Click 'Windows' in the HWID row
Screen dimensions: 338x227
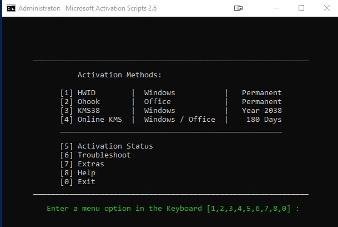[159, 93]
